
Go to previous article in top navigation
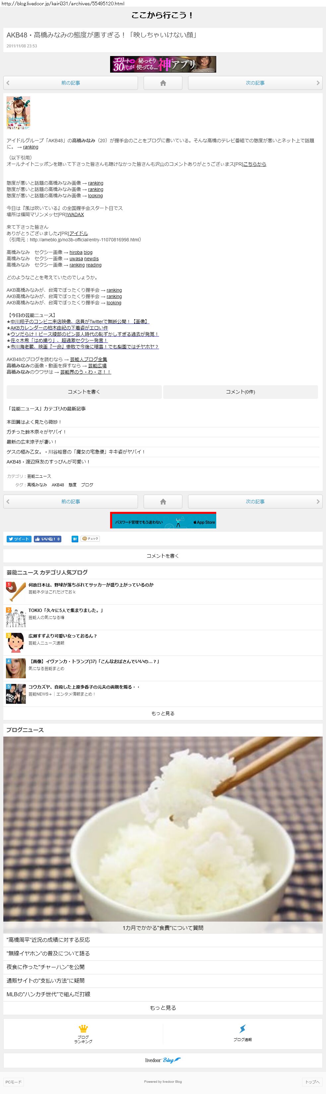tap(71, 83)
